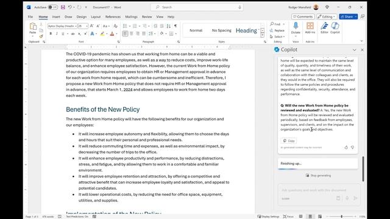Toggle Center alignment

click(132, 33)
